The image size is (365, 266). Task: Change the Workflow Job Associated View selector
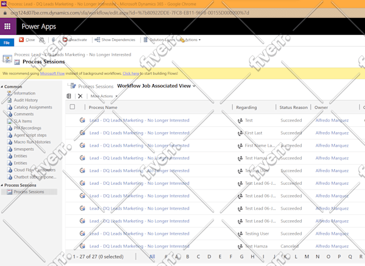point(156,86)
